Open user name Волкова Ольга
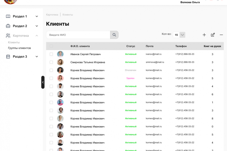This screenshot has width=227, height=151. tap(190, 2)
